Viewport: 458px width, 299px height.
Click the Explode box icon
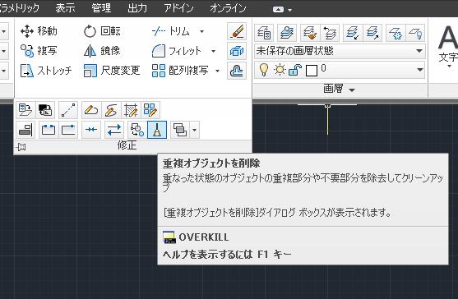coord(237,51)
